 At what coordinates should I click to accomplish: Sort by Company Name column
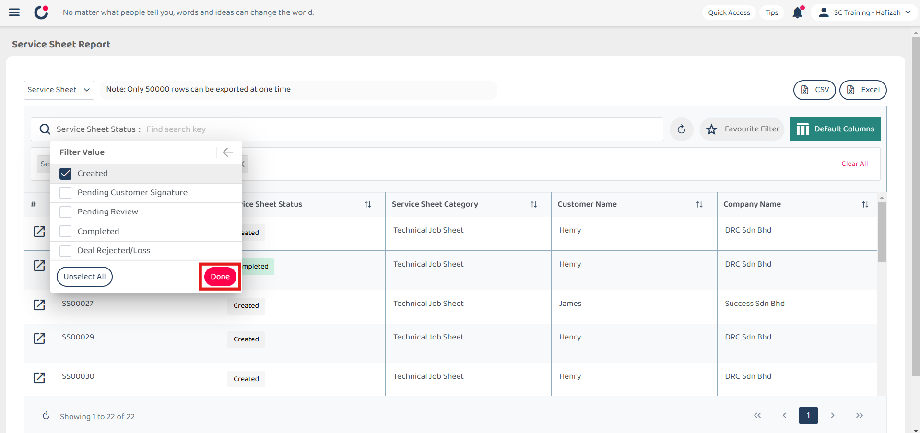pos(865,205)
